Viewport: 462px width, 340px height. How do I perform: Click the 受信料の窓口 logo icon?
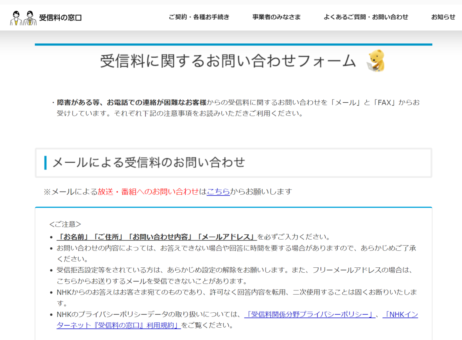[x=23, y=17]
